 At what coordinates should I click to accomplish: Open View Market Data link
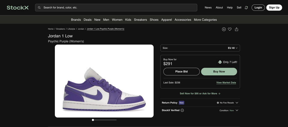point(226,82)
